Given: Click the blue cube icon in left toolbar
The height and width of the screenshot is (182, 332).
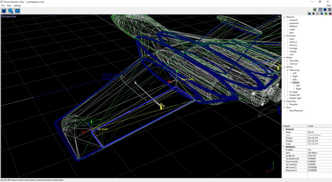Looking at the screenshot, I should (x=4, y=11).
